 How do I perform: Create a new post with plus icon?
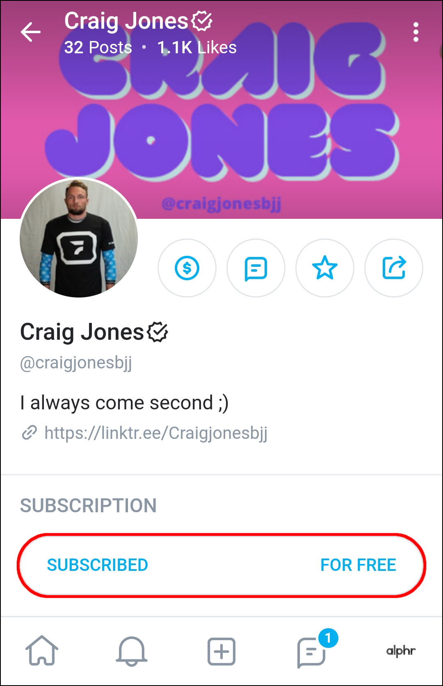click(x=221, y=651)
